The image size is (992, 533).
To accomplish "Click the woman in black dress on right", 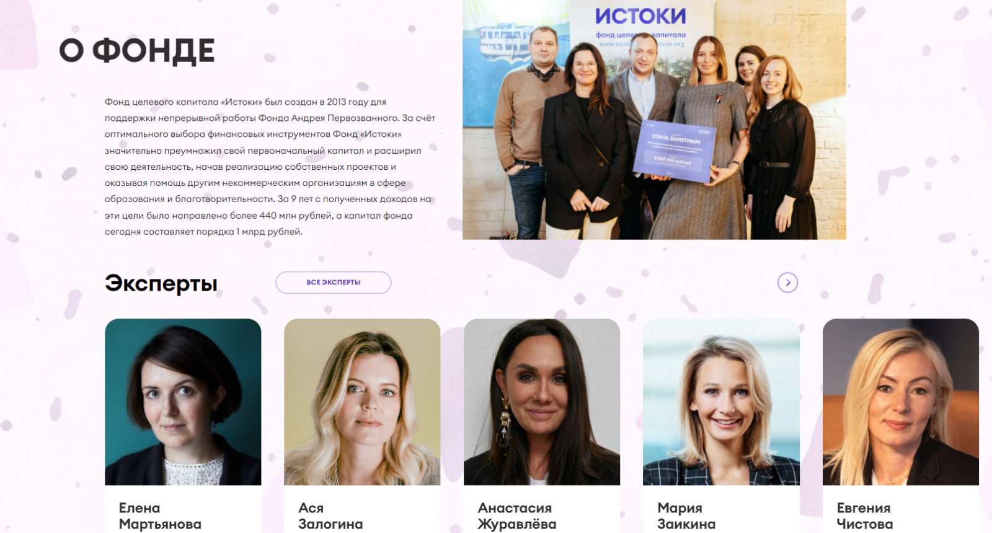I will tap(778, 149).
